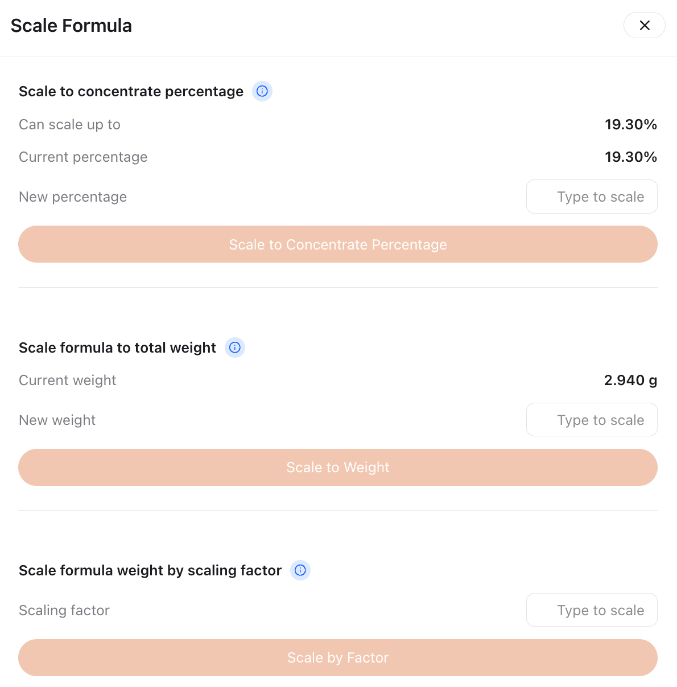Focus the New percentage input field

(x=592, y=197)
